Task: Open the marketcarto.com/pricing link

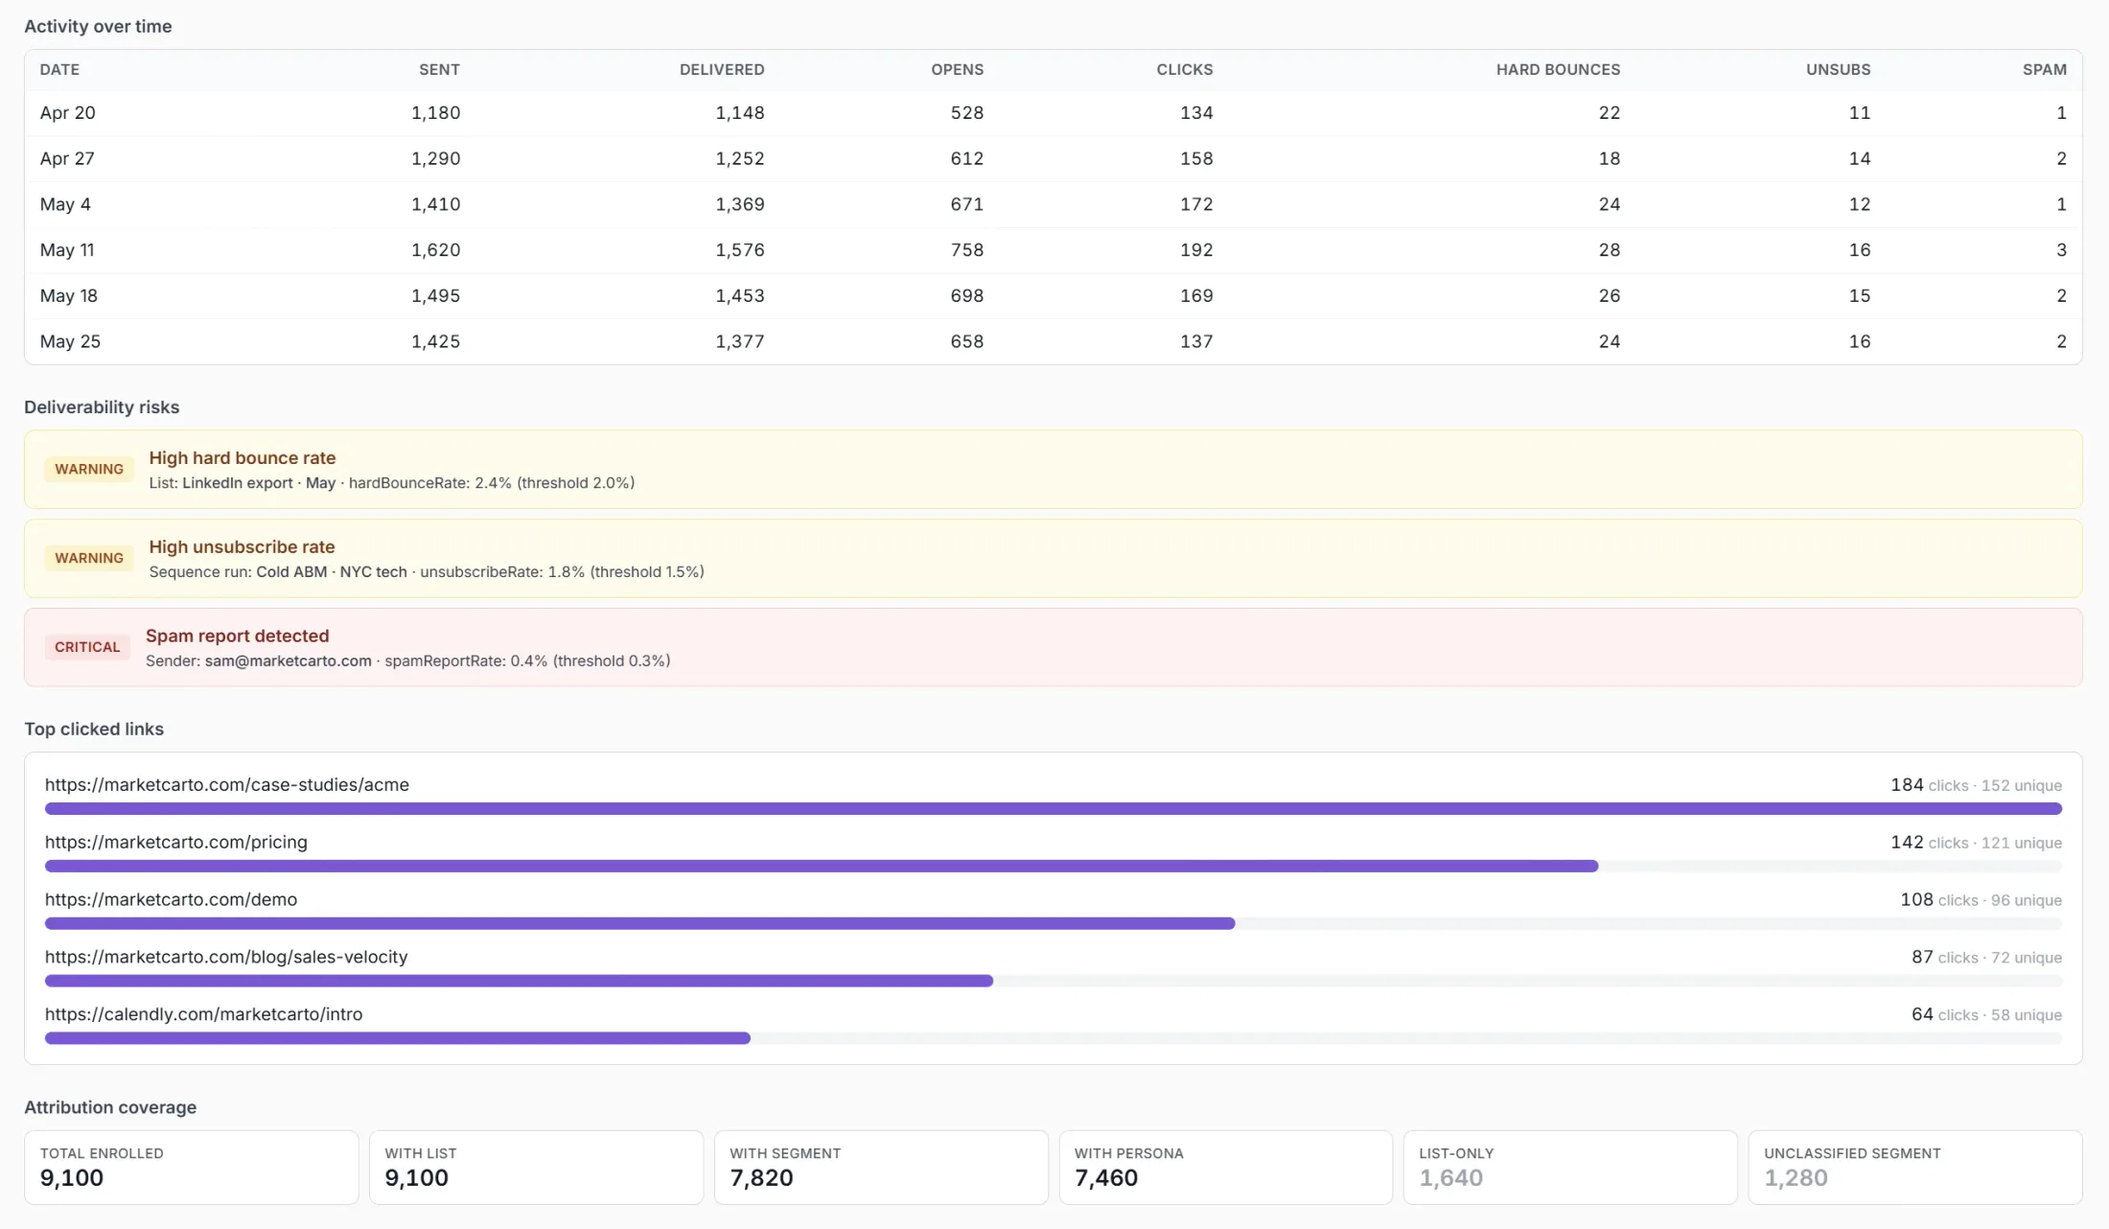Action: (176, 843)
